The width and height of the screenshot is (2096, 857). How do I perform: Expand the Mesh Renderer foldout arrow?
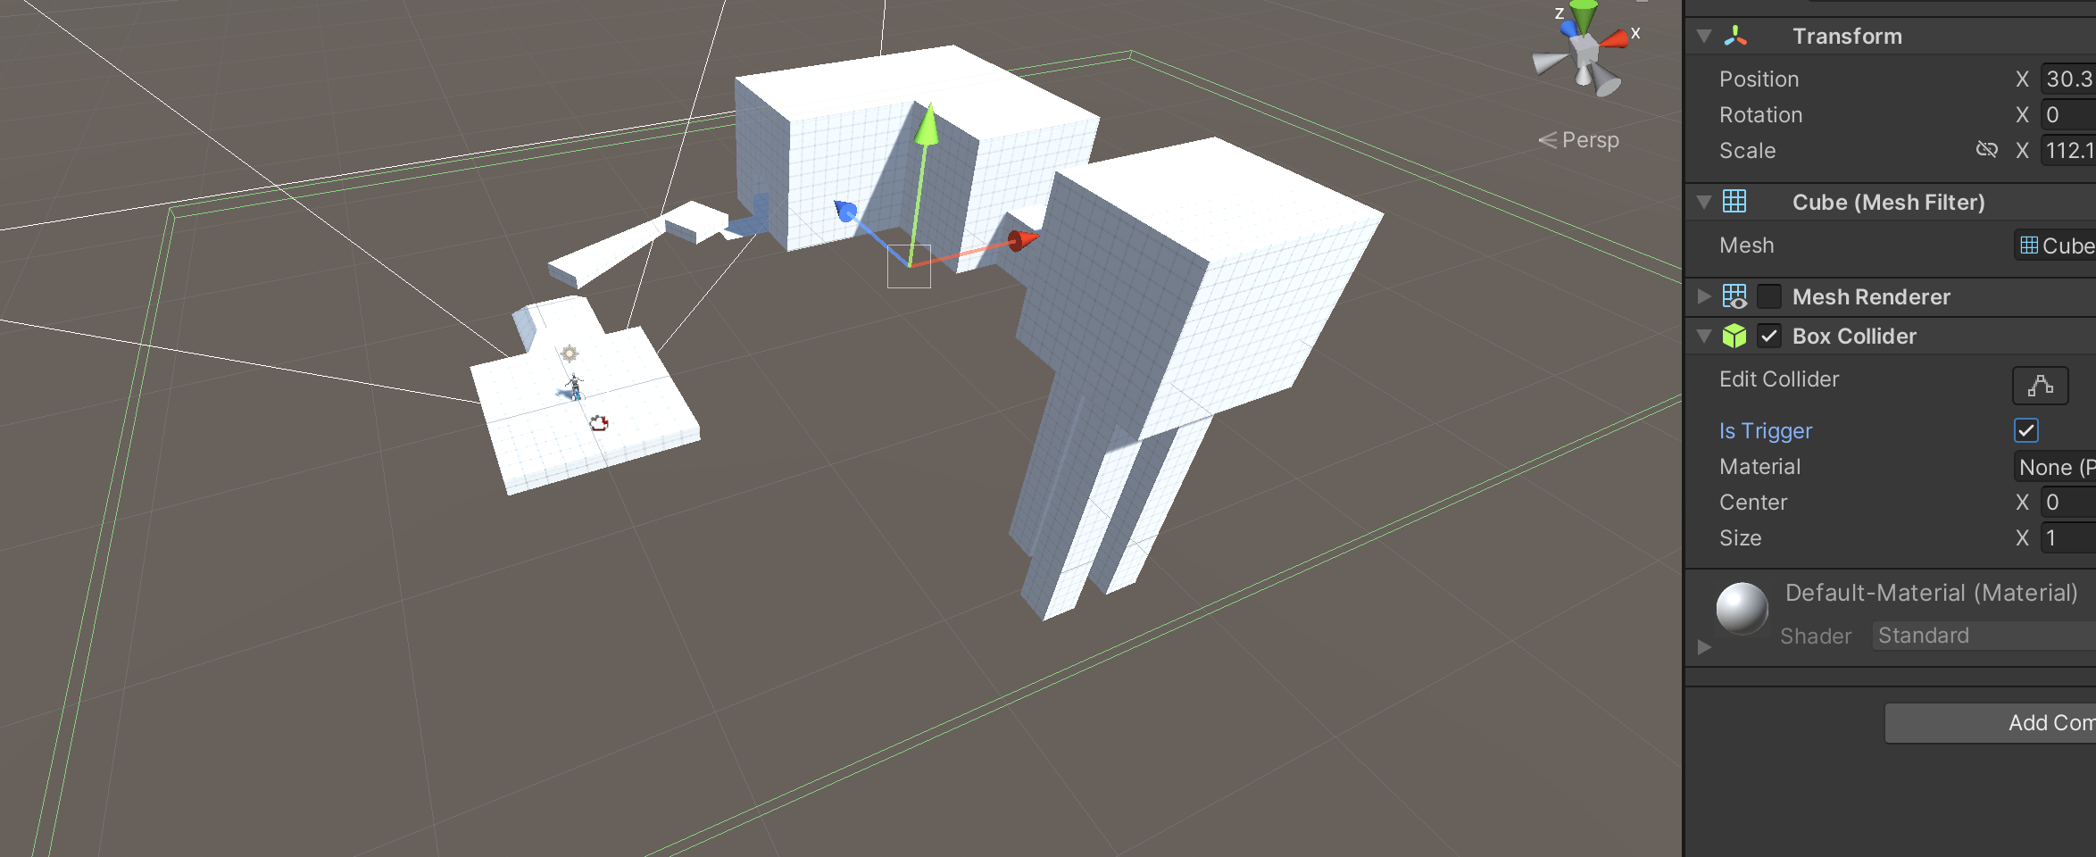(x=1704, y=296)
